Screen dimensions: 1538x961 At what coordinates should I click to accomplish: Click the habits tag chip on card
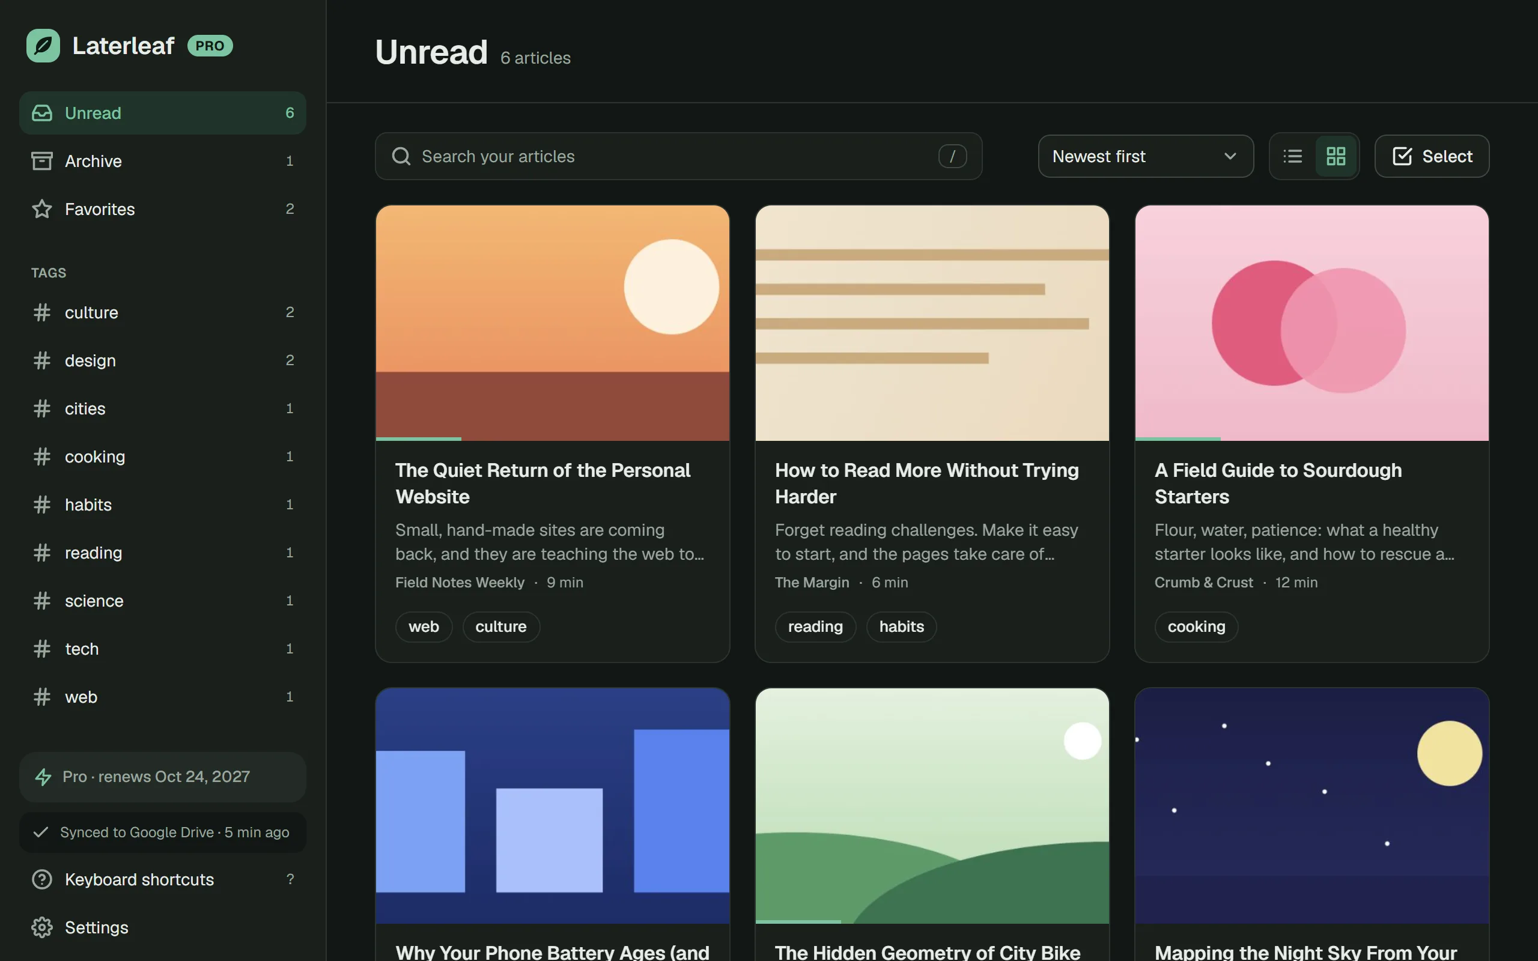[x=901, y=626]
